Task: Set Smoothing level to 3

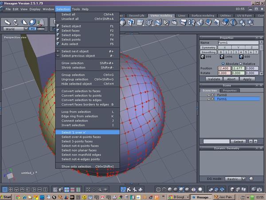Action: [236, 52]
